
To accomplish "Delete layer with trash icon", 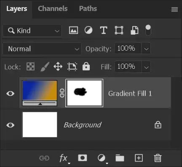I will click(x=158, y=158).
